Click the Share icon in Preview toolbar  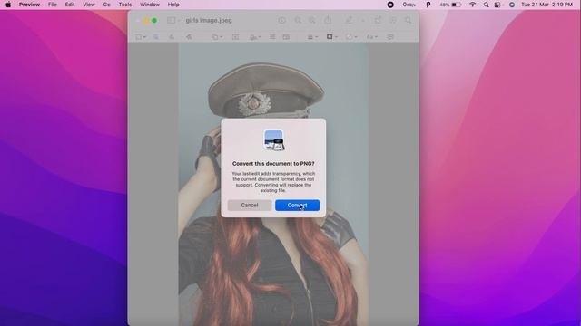tap(328, 20)
